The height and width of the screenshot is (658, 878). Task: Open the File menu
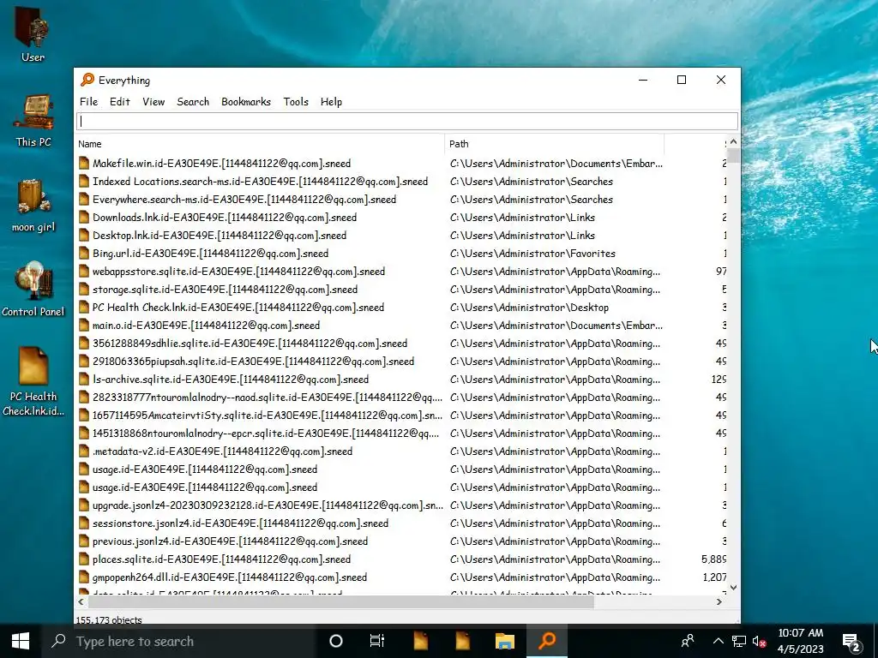pos(88,102)
